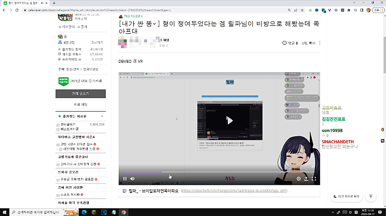Click the Chrome profile avatar
The image size is (386, 216).
coord(368,10)
